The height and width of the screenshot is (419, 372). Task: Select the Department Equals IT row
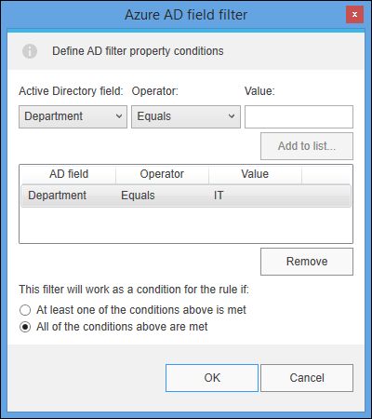186,196
